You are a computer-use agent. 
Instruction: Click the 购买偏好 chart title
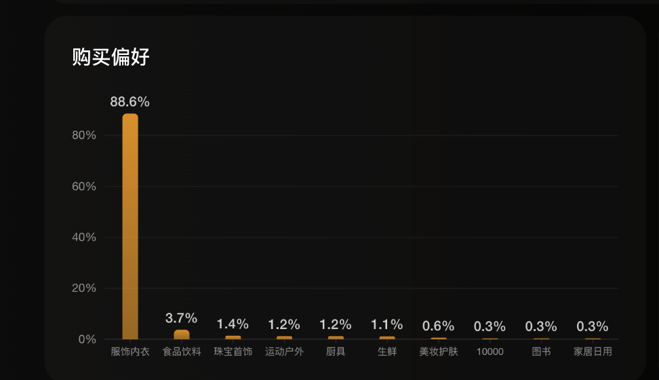click(111, 58)
